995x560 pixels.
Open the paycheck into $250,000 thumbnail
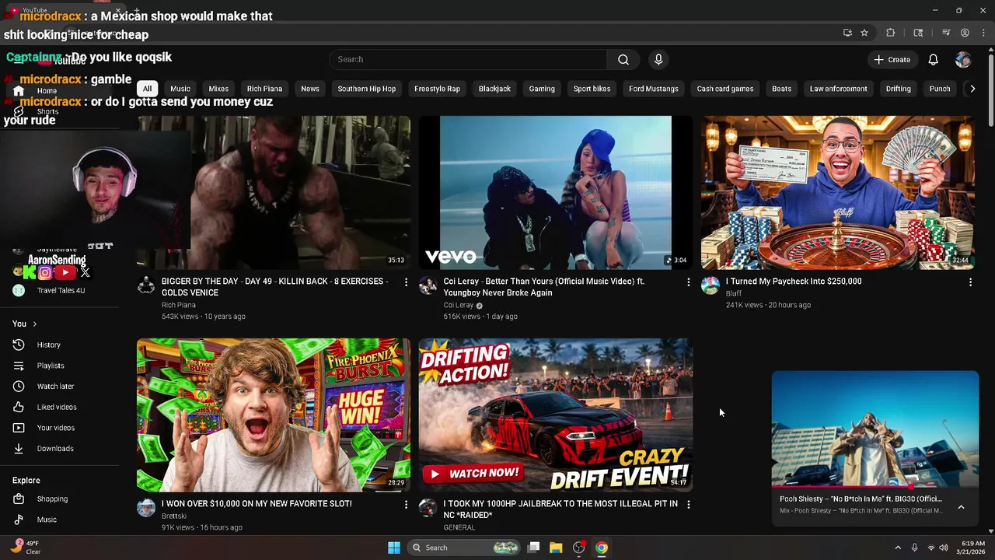(838, 193)
